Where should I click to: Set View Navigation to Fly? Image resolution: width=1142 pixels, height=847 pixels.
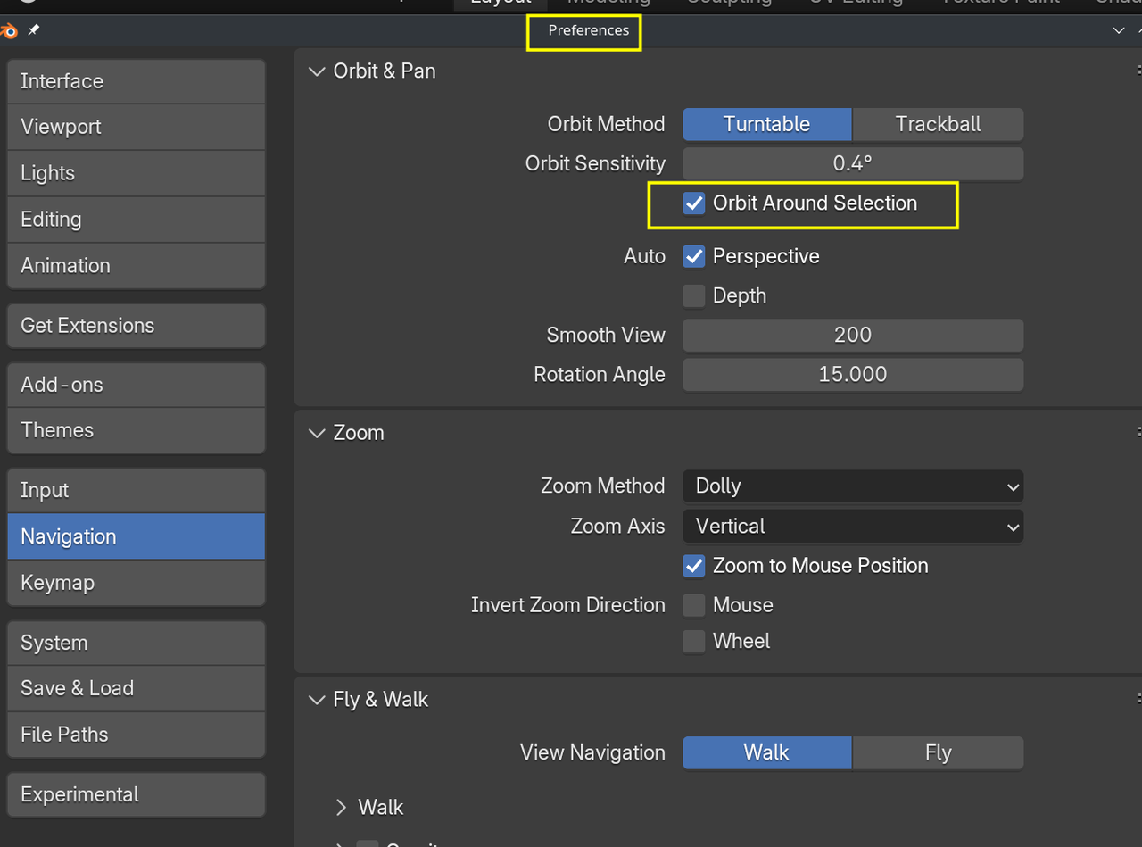[938, 753]
